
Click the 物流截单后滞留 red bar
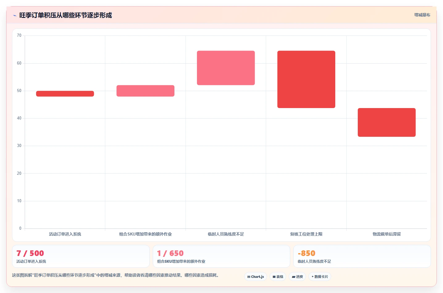[x=387, y=122]
